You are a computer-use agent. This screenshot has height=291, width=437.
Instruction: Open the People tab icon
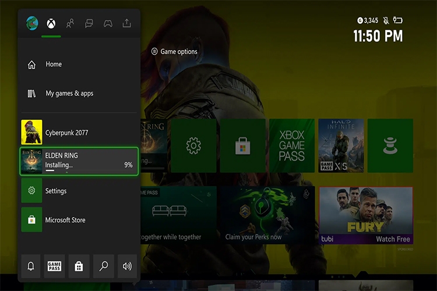70,23
